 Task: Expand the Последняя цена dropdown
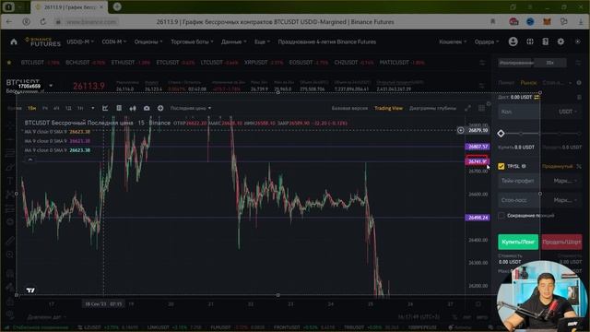[x=191, y=108]
